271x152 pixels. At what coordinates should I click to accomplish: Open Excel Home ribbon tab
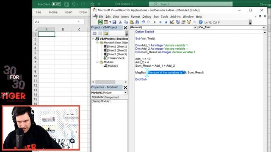53,12
